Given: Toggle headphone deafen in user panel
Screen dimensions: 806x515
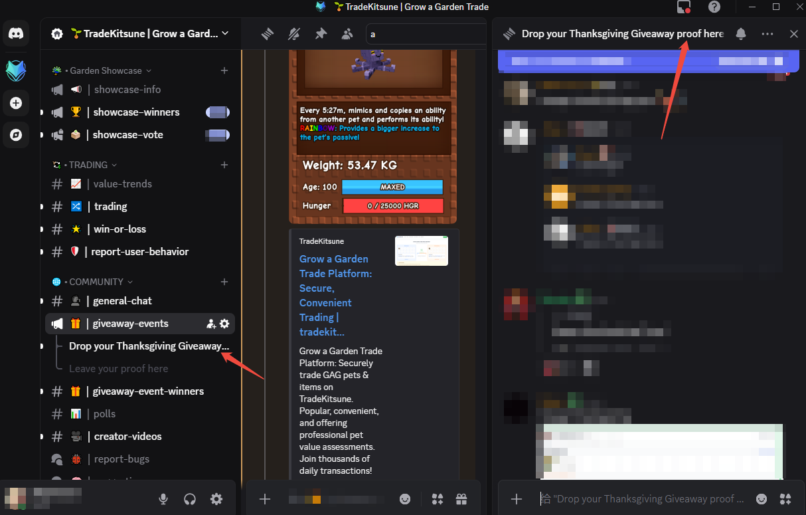Looking at the screenshot, I should pos(190,499).
